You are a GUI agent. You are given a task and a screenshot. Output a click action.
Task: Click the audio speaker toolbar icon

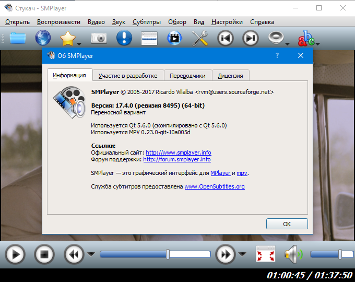point(276,38)
